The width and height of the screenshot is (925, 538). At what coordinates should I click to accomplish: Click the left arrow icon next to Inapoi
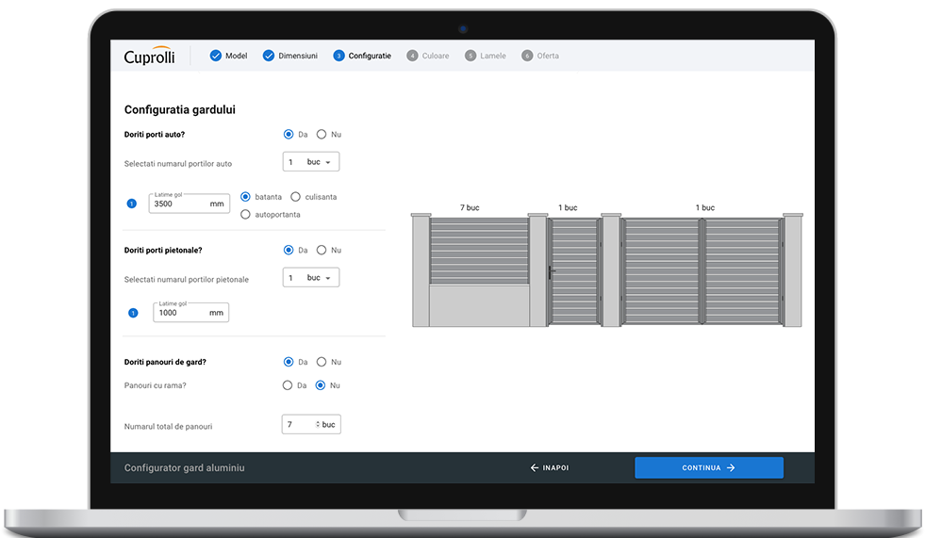[535, 467]
